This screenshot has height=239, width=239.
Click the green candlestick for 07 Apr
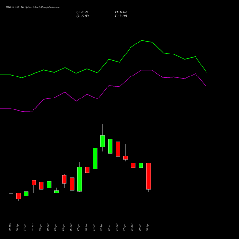(26, 194)
